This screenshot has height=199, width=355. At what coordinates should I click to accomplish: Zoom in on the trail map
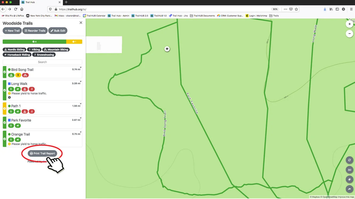point(349,24)
